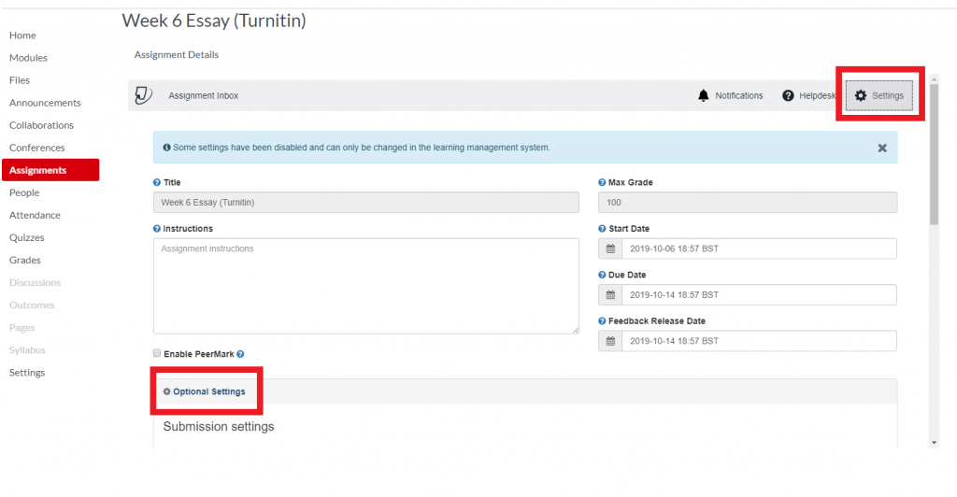Go to Grades in the sidebar
957x497 pixels.
[25, 260]
